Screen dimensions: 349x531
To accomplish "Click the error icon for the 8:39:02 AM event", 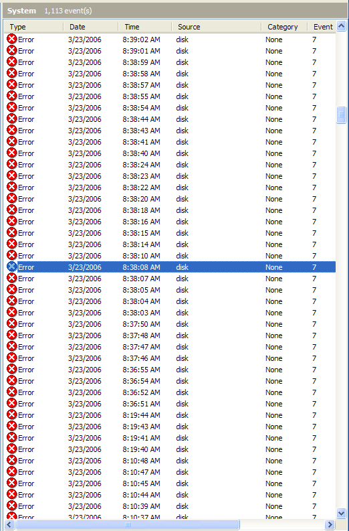I will [x=12, y=40].
